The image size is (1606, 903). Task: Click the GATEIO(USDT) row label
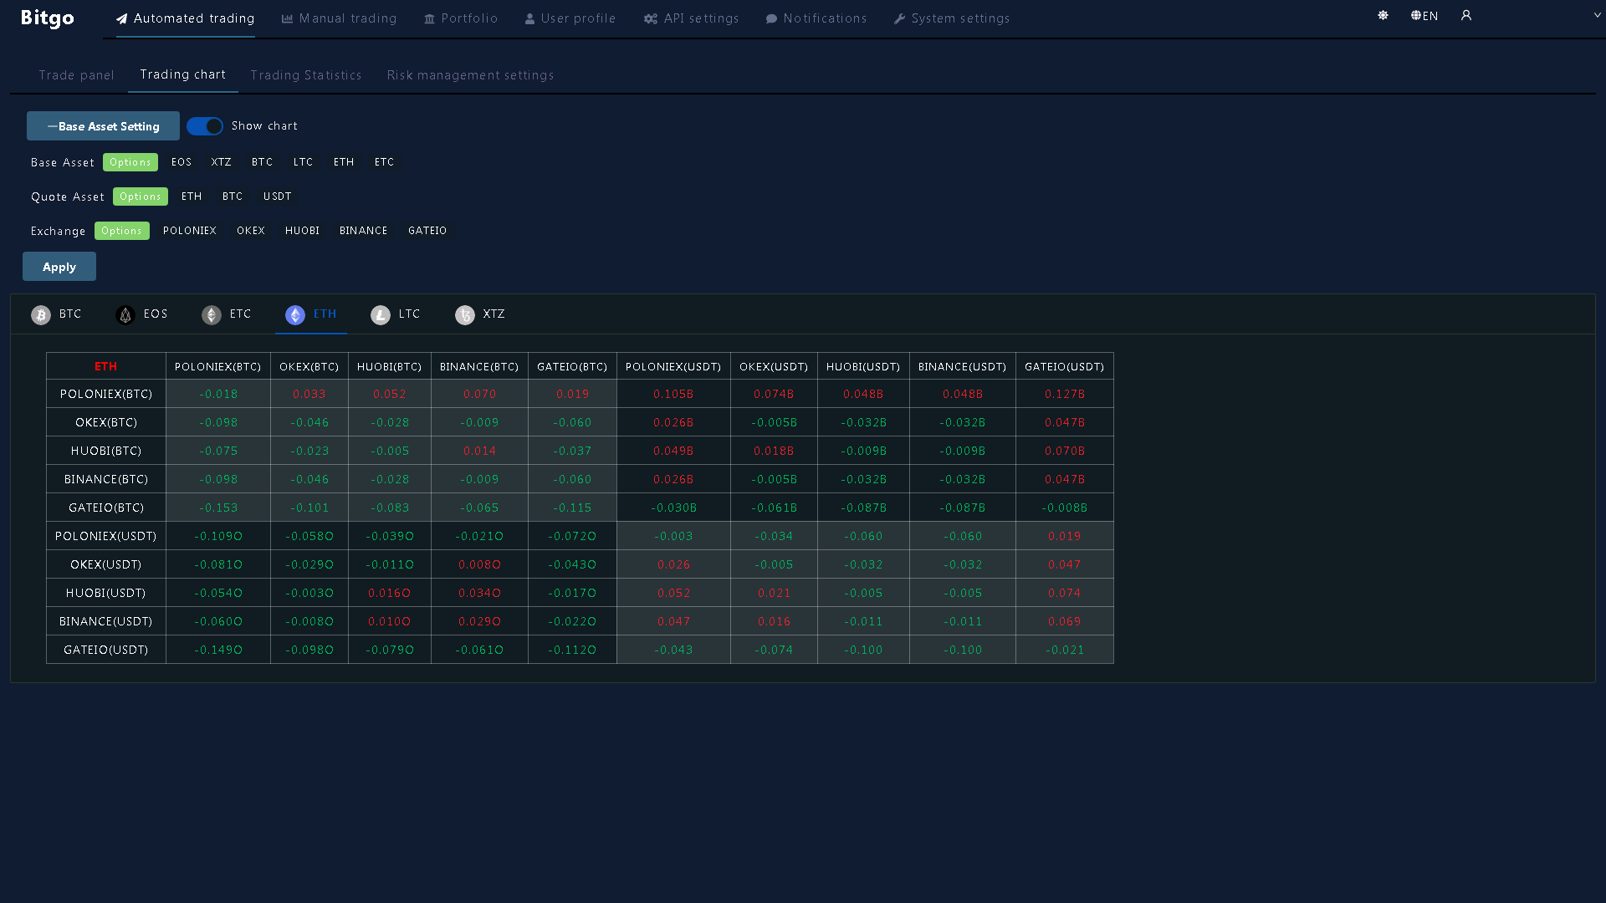pyautogui.click(x=106, y=650)
